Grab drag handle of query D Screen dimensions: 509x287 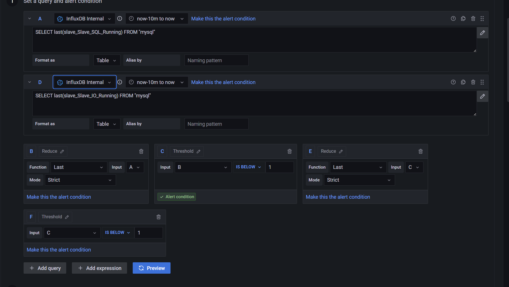[x=482, y=82]
